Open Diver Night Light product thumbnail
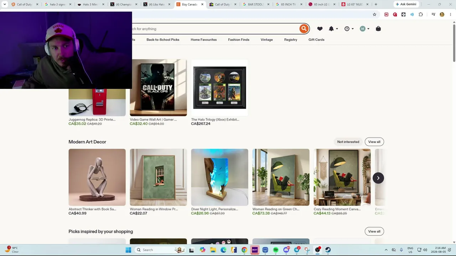The height and width of the screenshot is (256, 456). pos(220,177)
